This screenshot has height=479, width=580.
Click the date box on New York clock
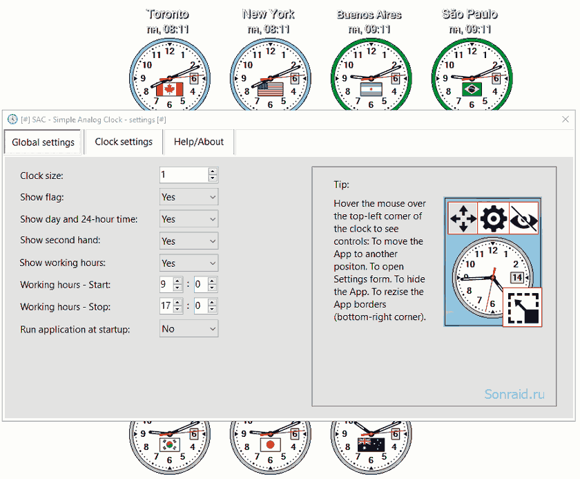point(294,79)
